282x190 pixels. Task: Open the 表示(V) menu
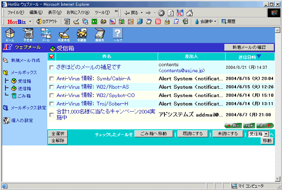(55, 13)
